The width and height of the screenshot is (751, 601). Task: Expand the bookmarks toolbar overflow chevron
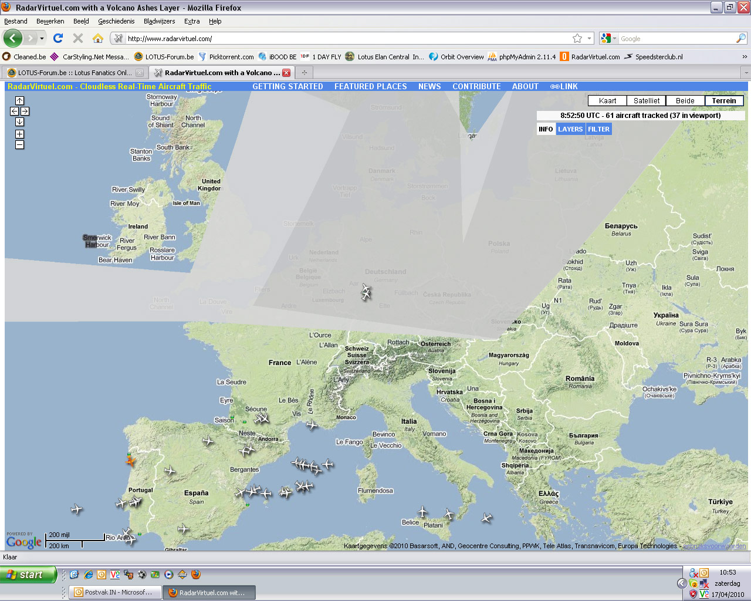(x=745, y=57)
